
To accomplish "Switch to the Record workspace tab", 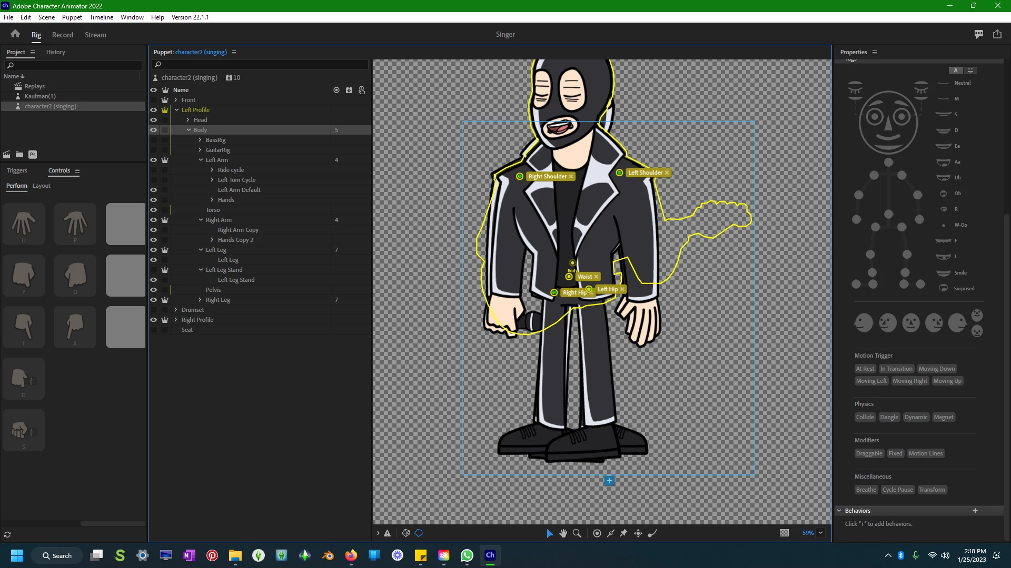I will (62, 35).
